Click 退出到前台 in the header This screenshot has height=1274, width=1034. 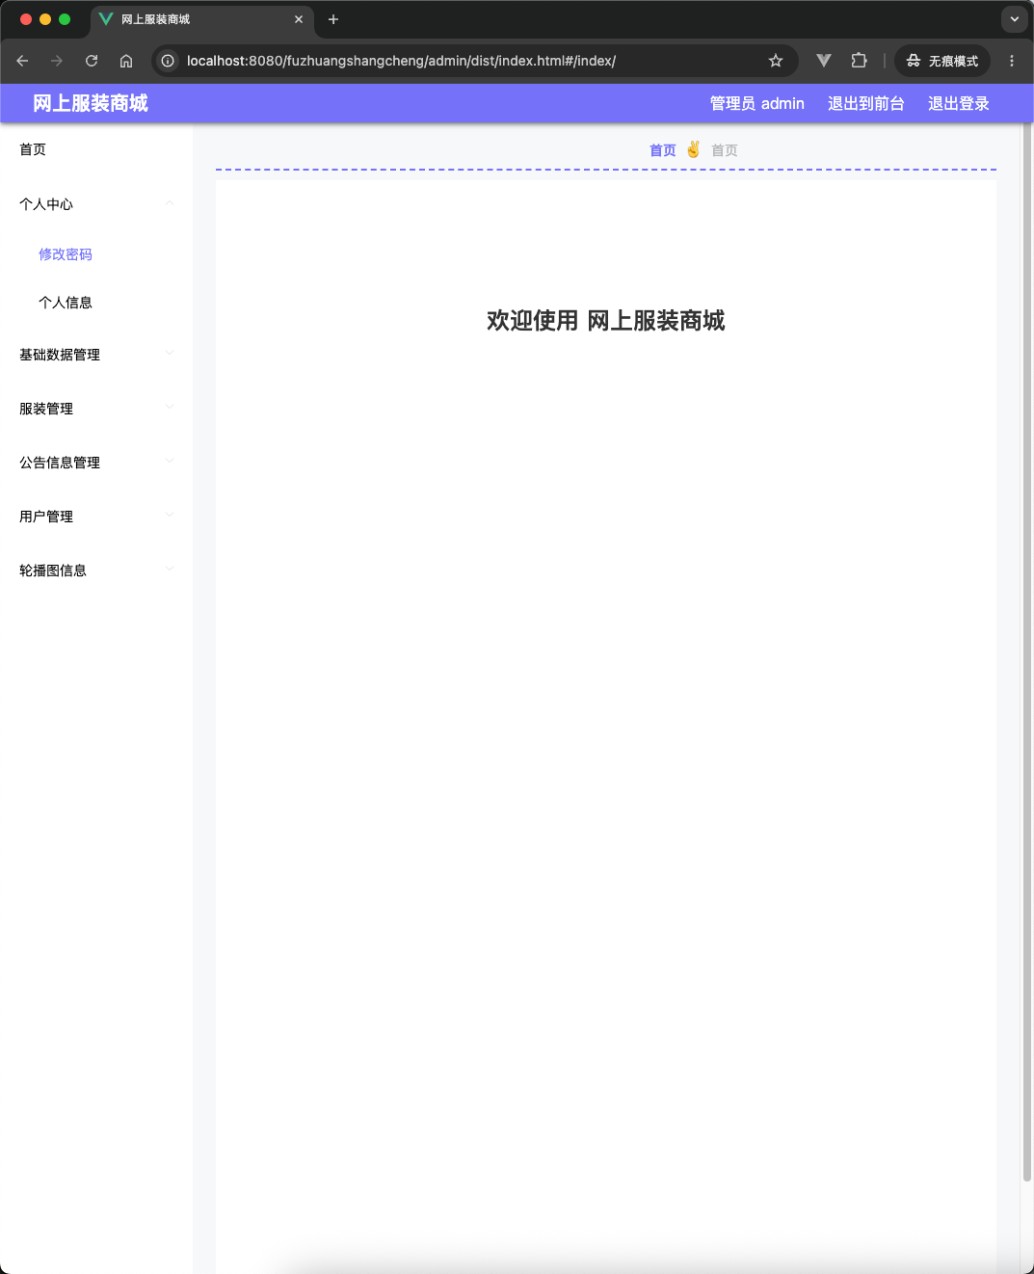(x=866, y=103)
